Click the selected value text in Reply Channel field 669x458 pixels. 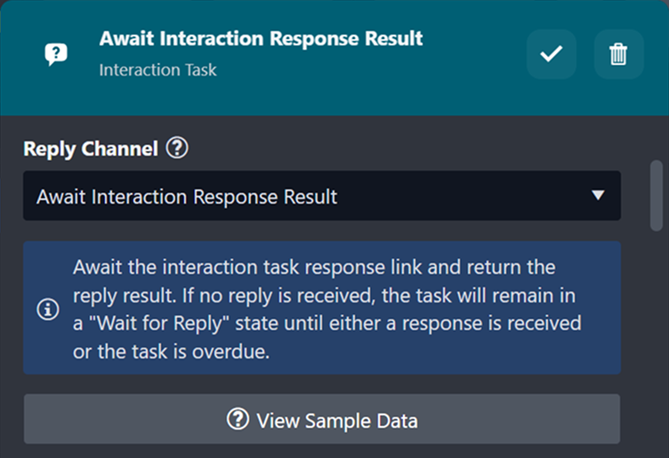(187, 197)
